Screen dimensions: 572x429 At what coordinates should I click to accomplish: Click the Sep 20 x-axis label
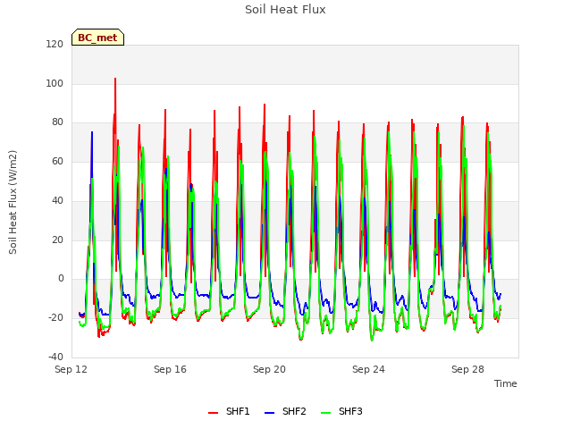[x=269, y=369]
